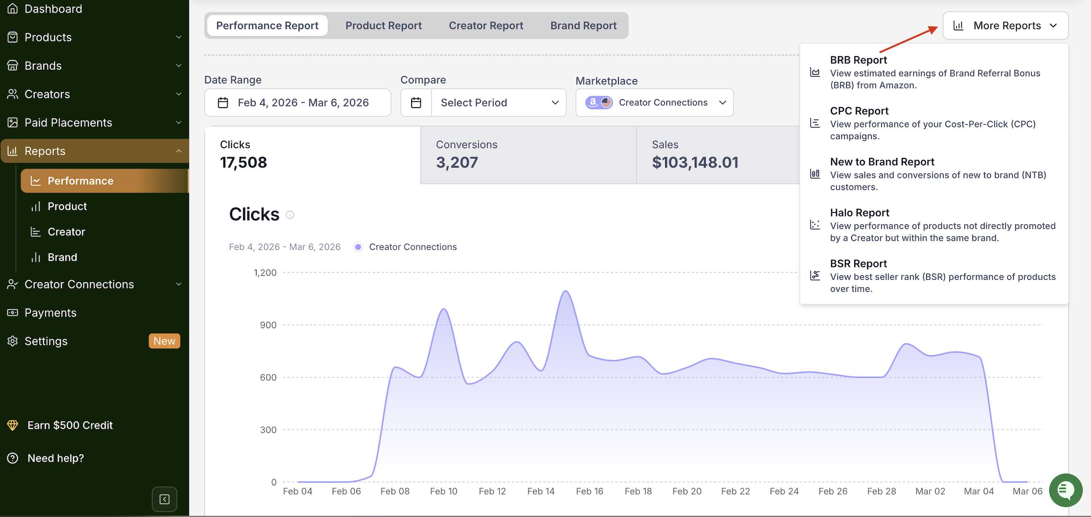Screen dimensions: 1091x517
Task: Open the Select Period compare dropdown
Action: [498, 103]
